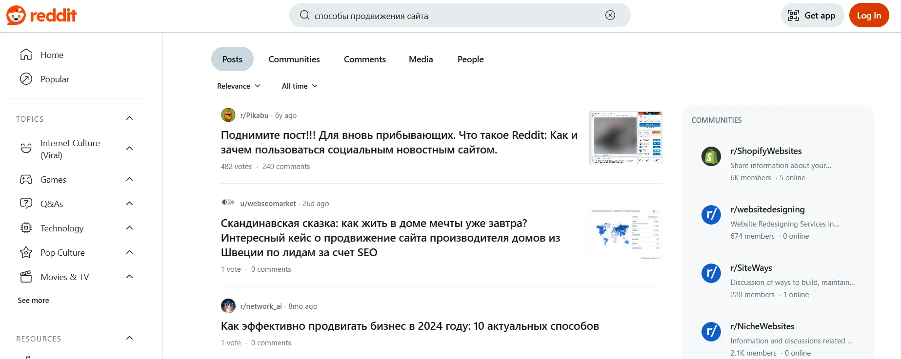901x359 pixels.
Task: Click the Technology chip icon
Action: (x=26, y=228)
